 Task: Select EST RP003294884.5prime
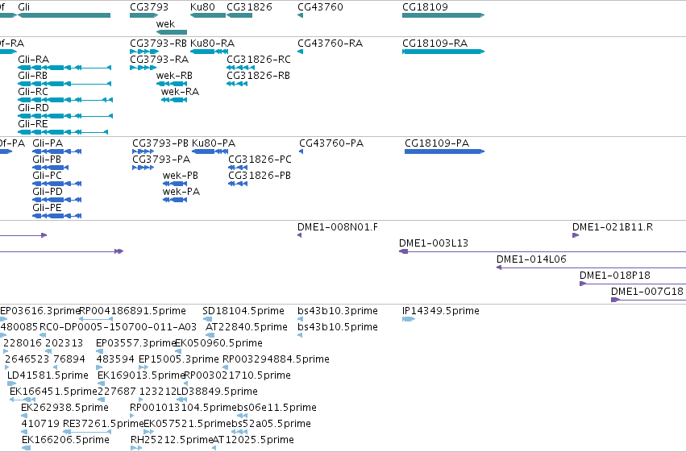click(226, 367)
